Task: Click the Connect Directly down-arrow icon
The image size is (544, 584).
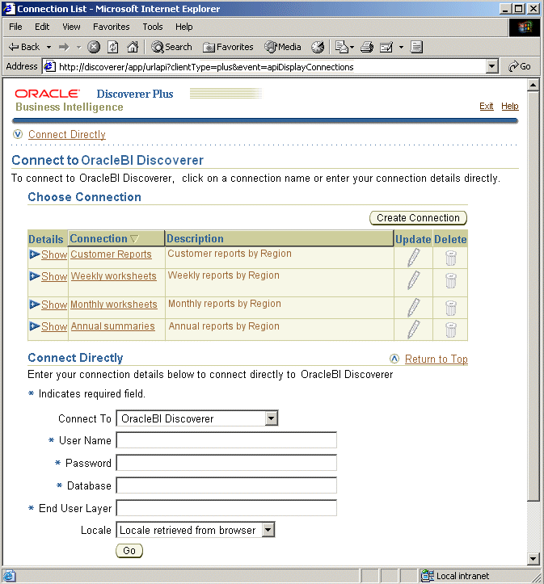Action: pyautogui.click(x=18, y=134)
